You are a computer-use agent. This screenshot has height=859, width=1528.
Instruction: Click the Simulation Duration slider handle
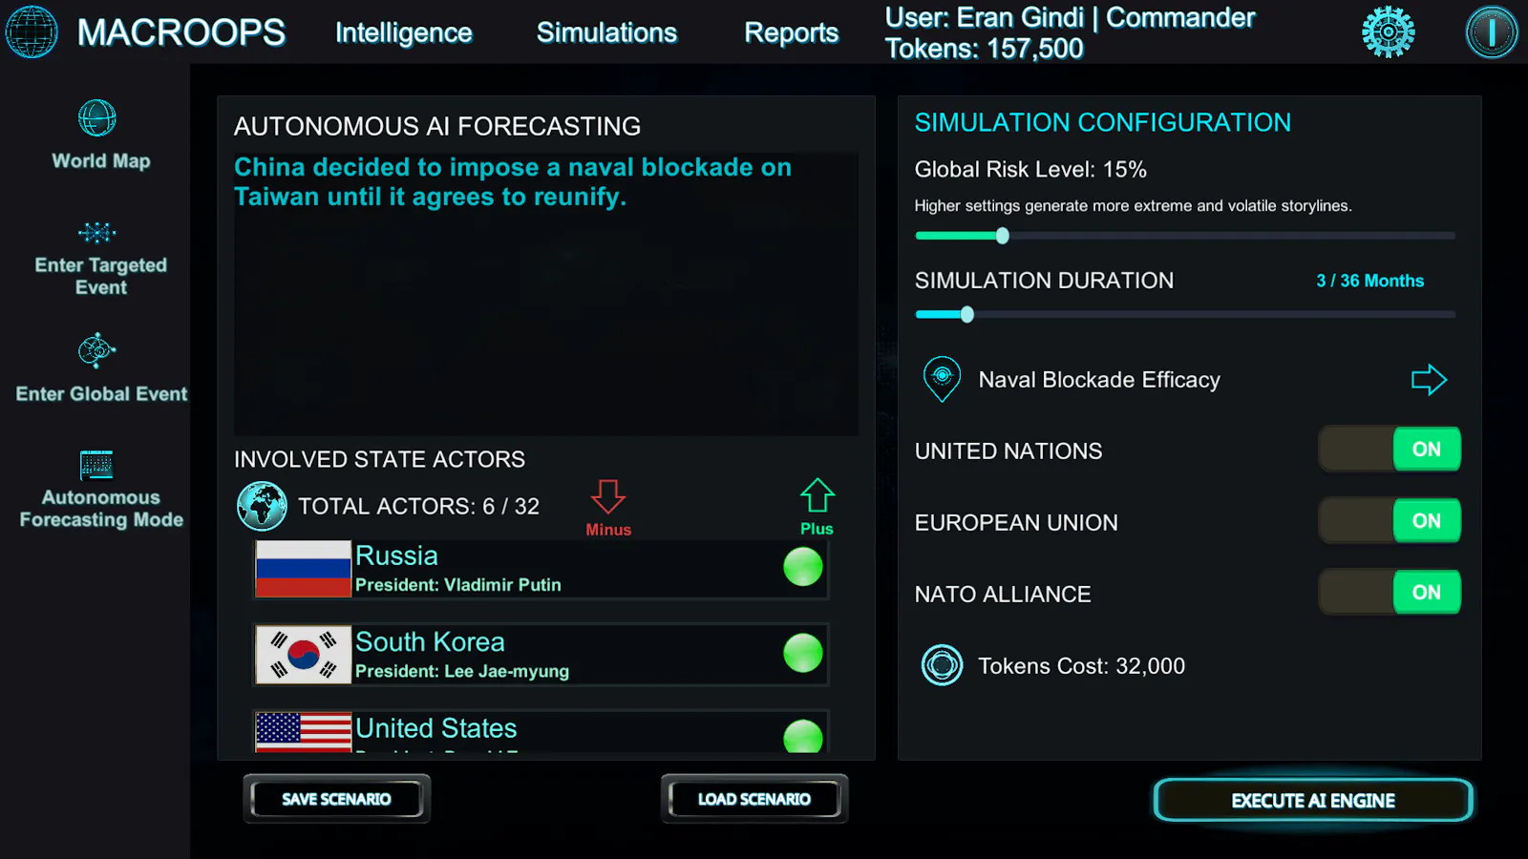[x=967, y=314]
